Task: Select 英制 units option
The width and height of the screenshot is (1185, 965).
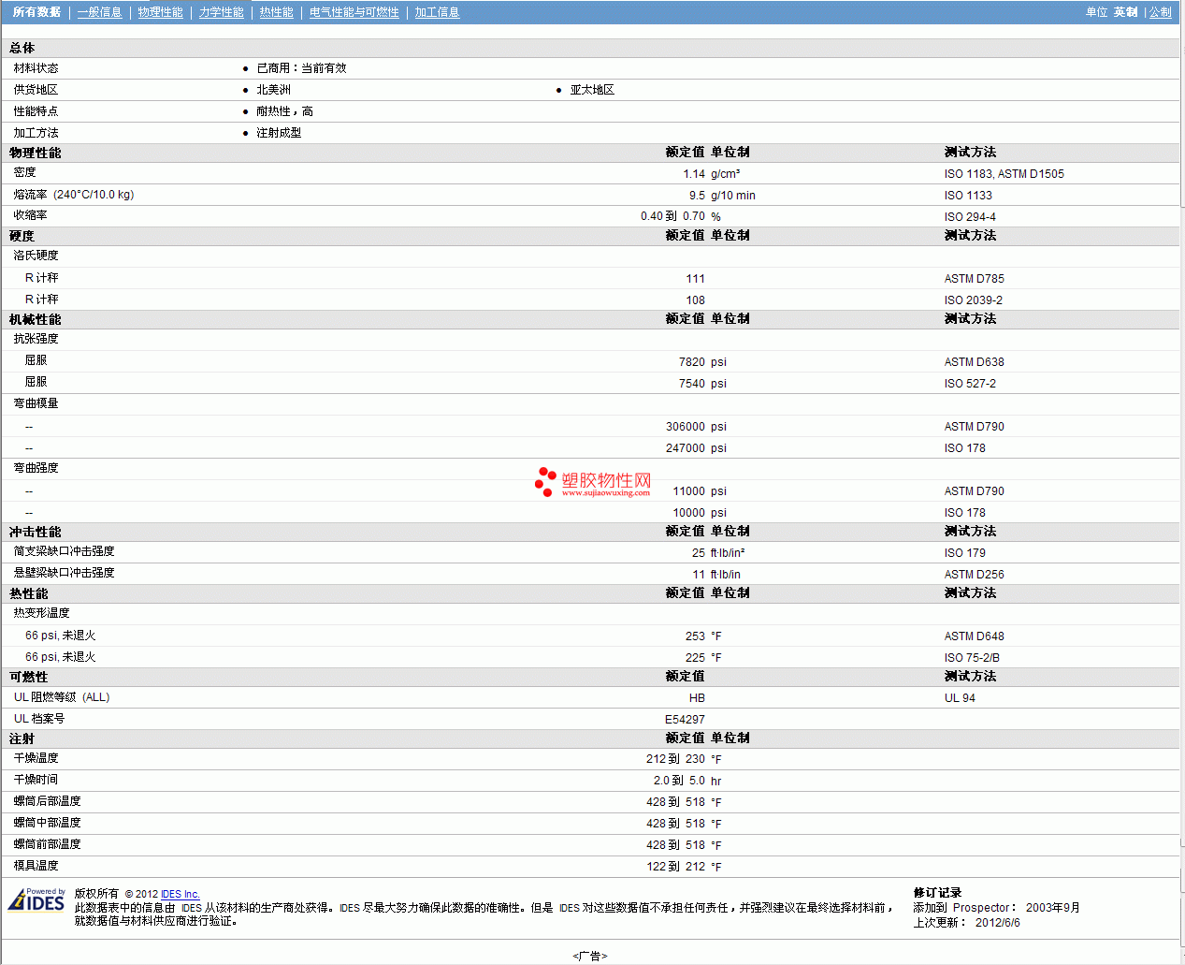Action: click(x=1125, y=12)
